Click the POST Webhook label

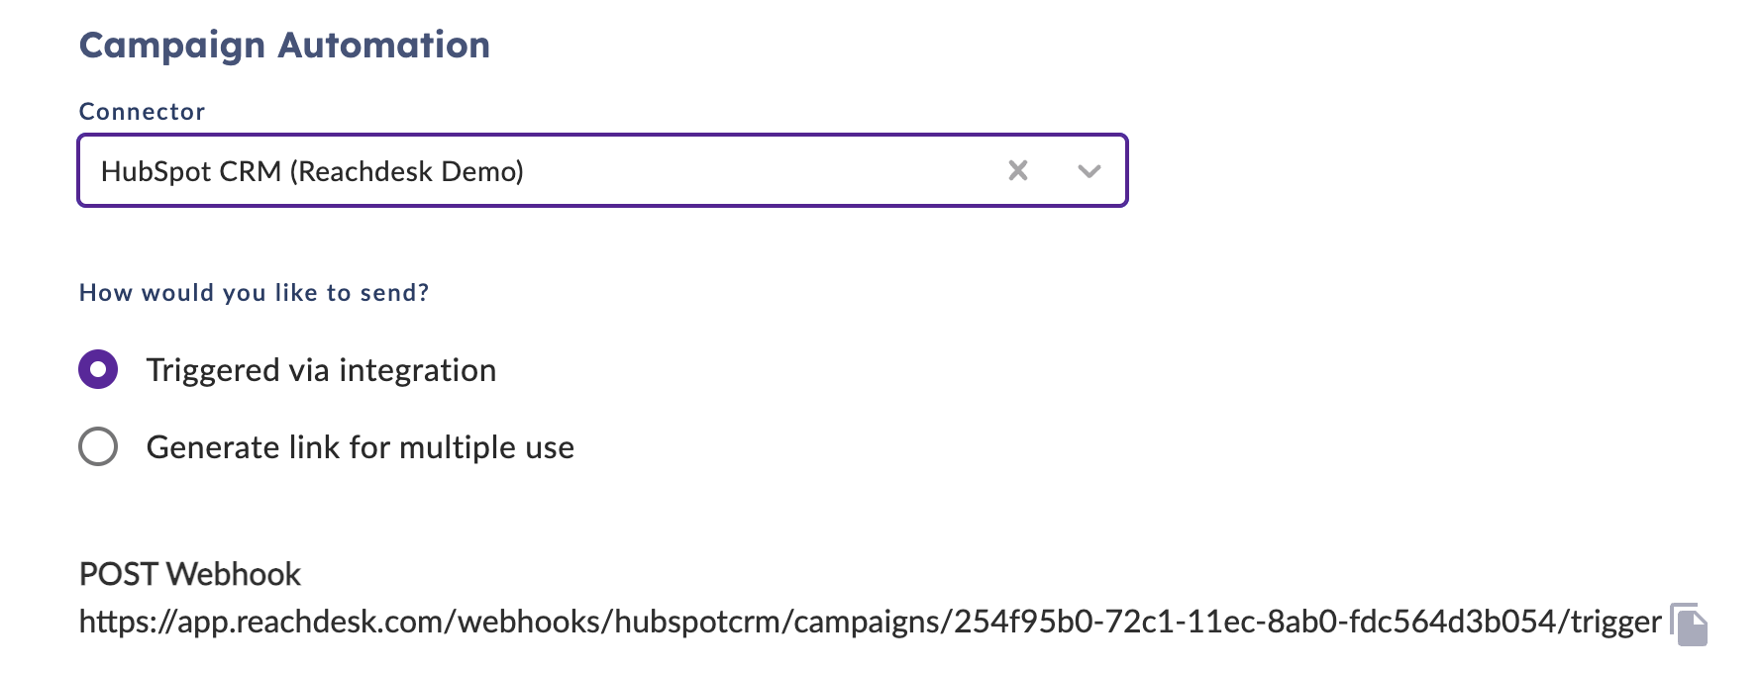190,574
